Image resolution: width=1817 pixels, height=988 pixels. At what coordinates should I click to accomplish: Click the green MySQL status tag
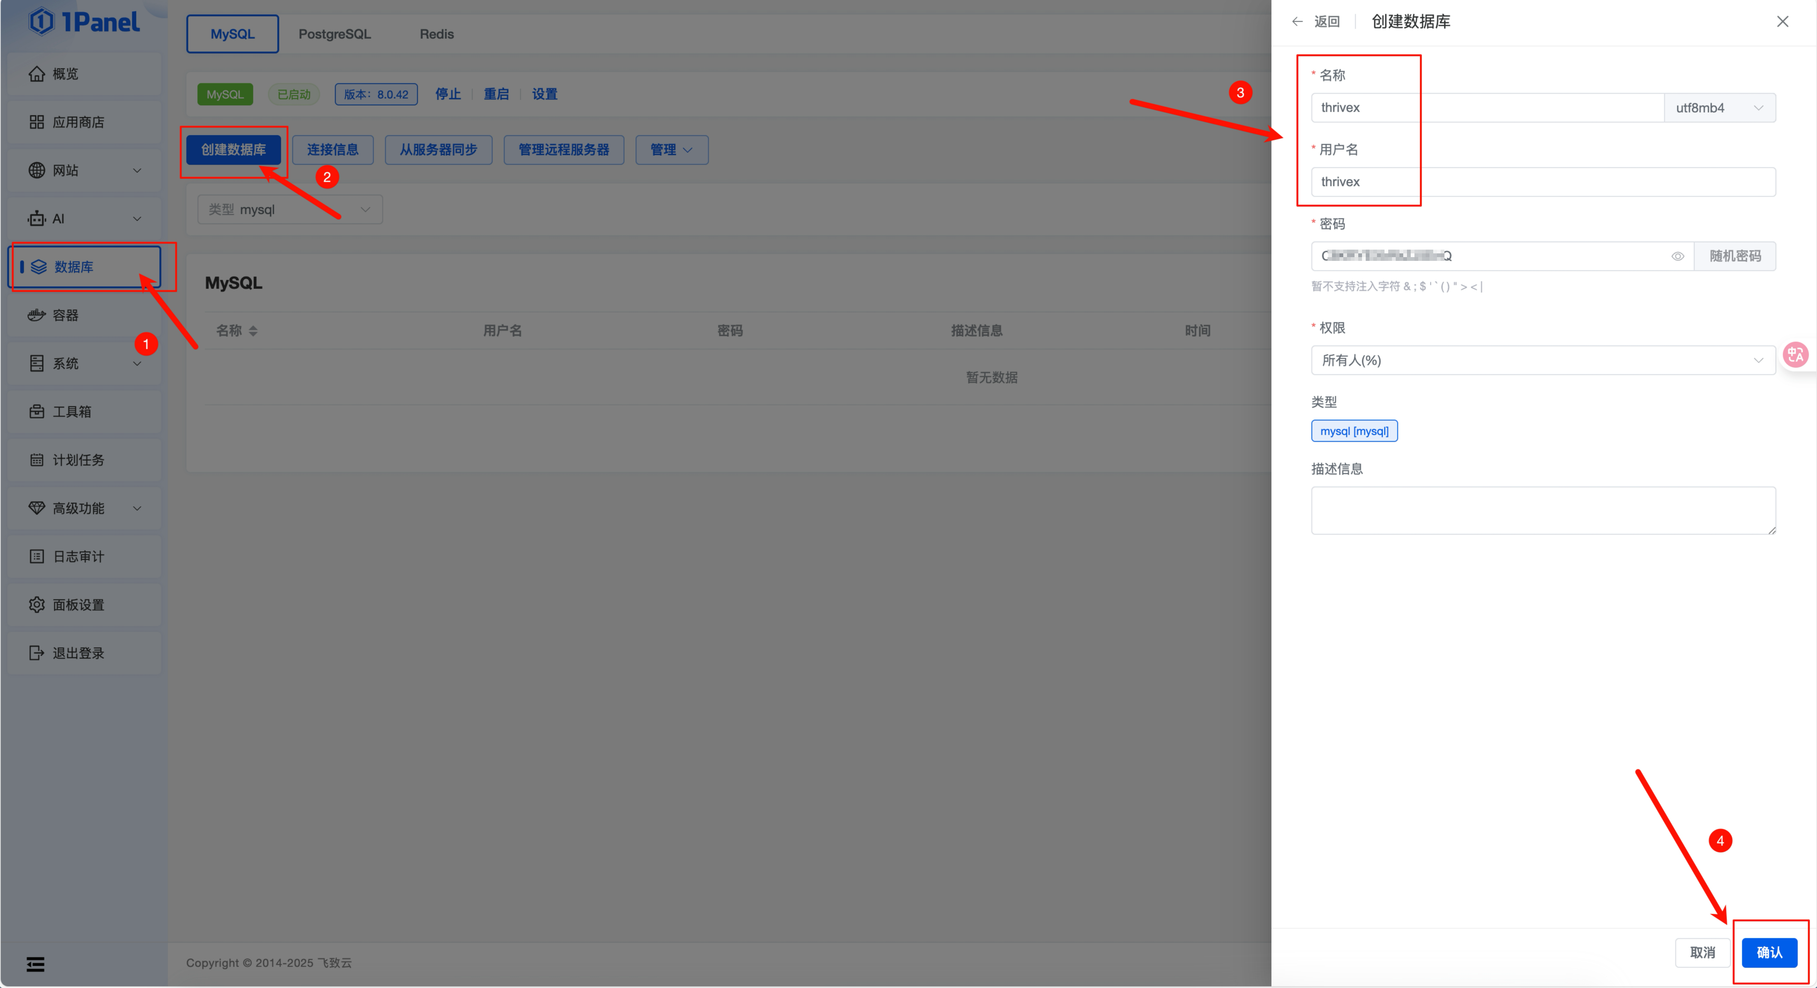225,94
